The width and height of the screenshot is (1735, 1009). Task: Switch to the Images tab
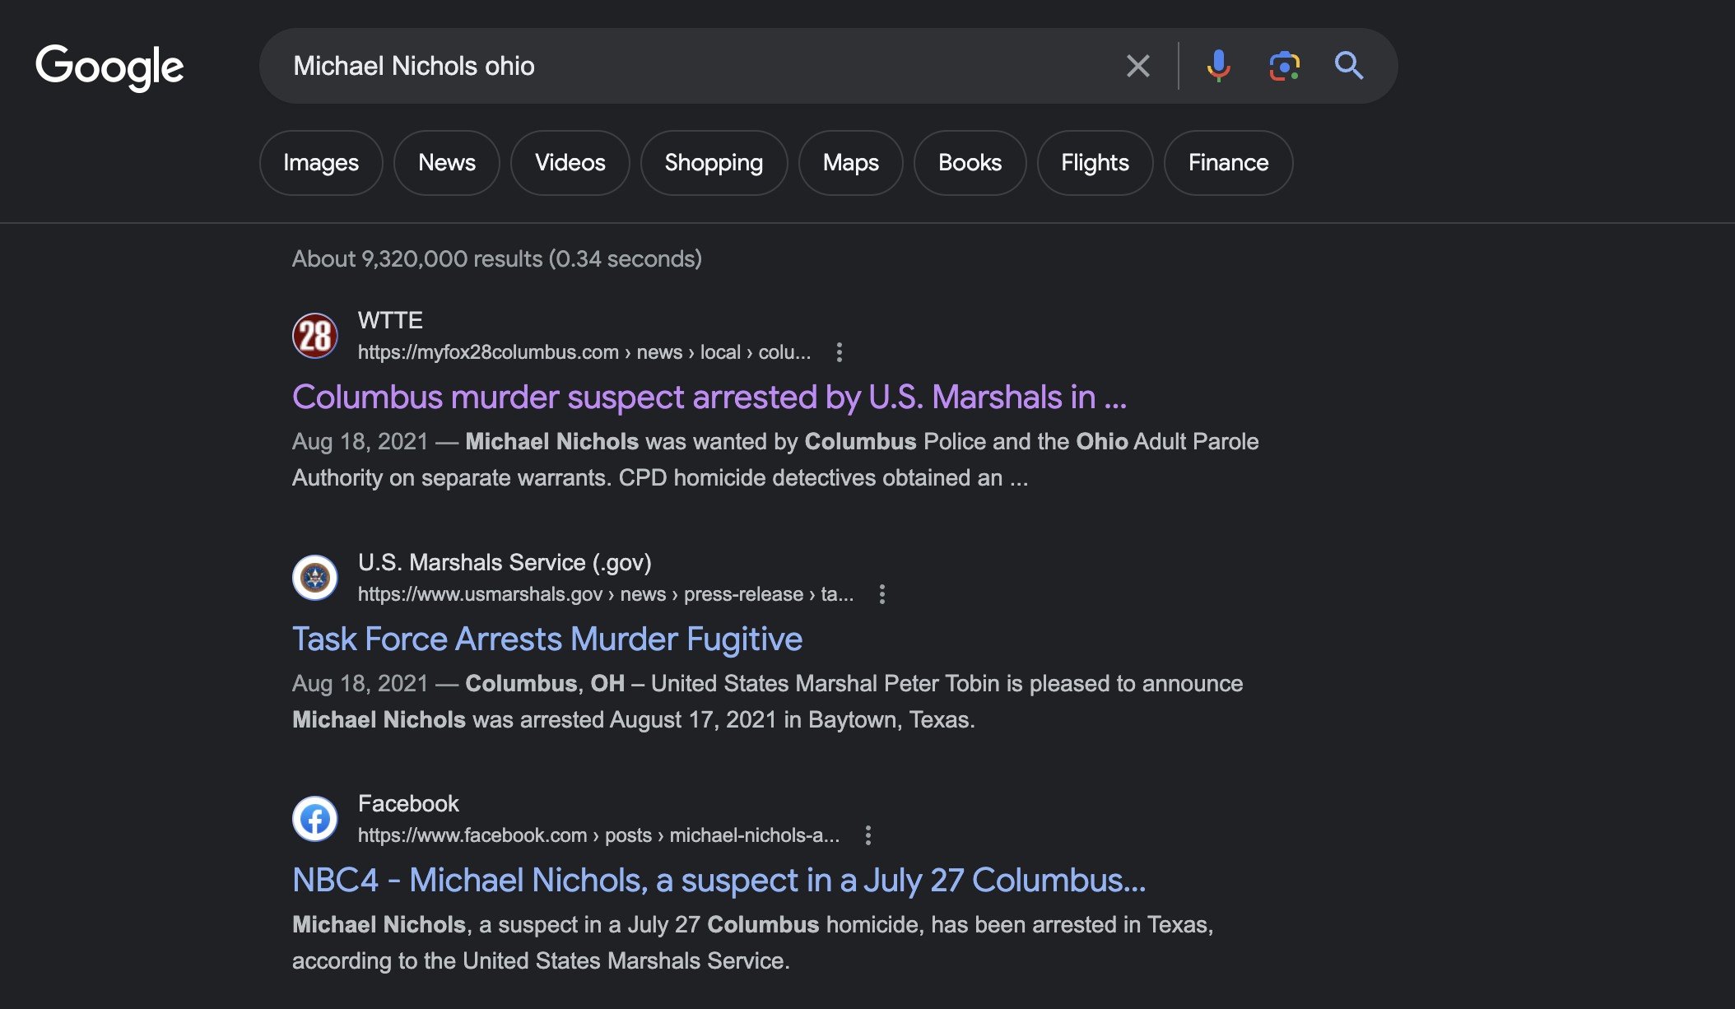point(321,163)
